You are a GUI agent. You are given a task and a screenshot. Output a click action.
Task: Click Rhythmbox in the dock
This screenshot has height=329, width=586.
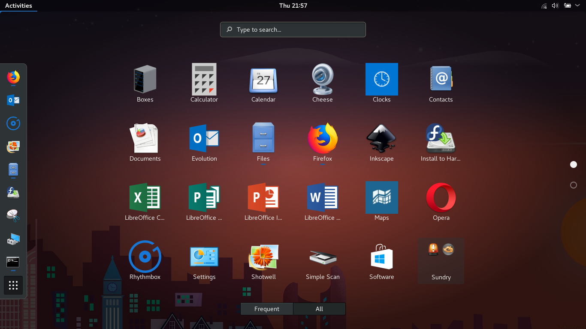[13, 123]
